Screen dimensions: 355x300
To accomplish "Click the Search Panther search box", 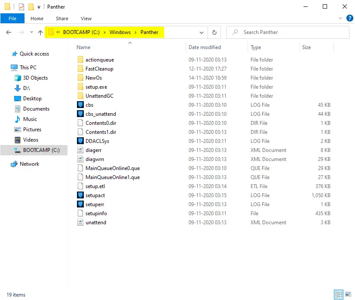I will pyautogui.click(x=288, y=32).
